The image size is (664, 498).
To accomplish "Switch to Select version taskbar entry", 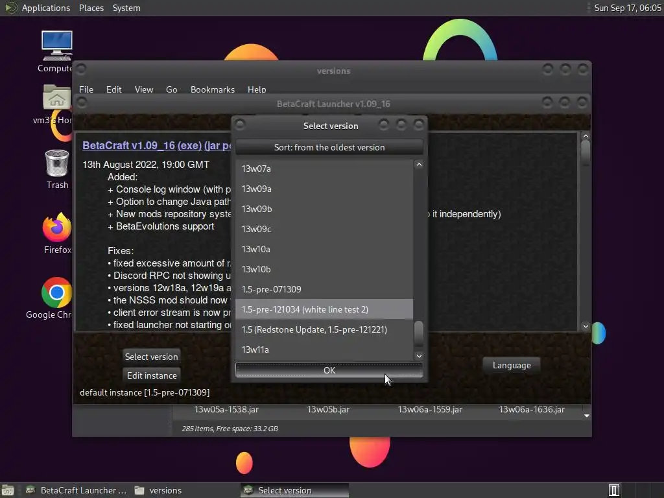I will click(x=295, y=490).
